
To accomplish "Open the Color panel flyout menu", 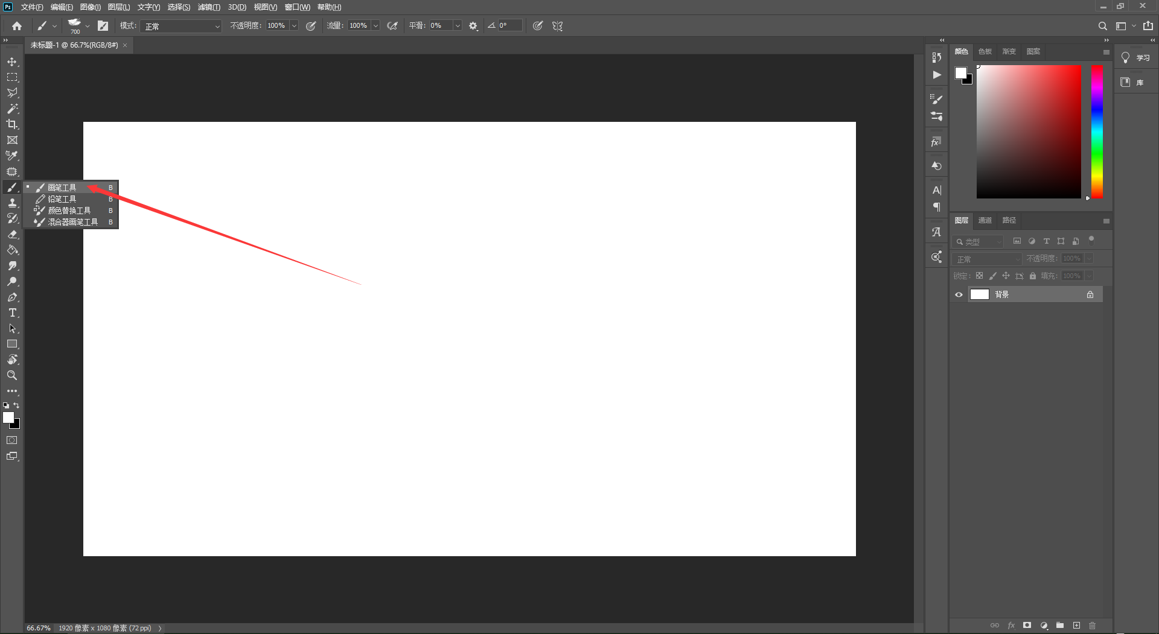I will coord(1106,52).
